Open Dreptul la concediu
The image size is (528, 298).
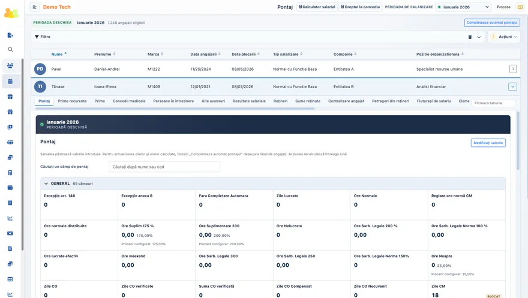(x=361, y=7)
